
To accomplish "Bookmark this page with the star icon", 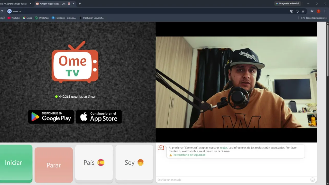I will click(x=303, y=11).
